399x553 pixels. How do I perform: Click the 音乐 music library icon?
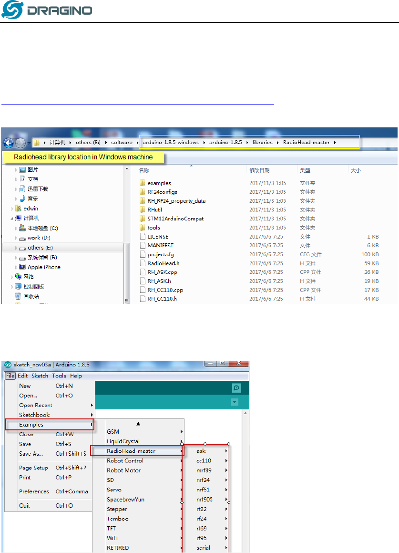(x=22, y=198)
